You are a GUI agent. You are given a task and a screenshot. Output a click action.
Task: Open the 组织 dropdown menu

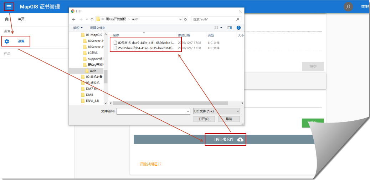(78, 28)
